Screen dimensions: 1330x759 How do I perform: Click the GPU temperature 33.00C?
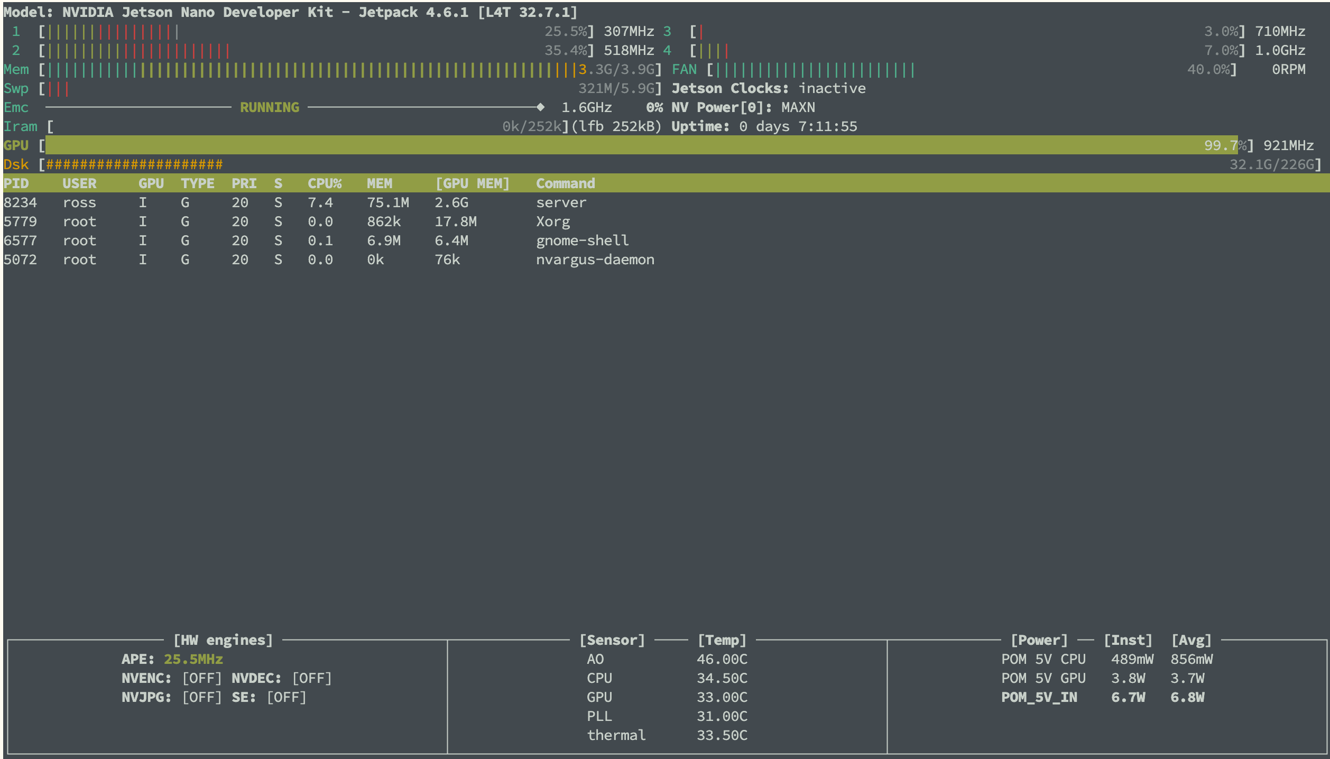pos(722,697)
